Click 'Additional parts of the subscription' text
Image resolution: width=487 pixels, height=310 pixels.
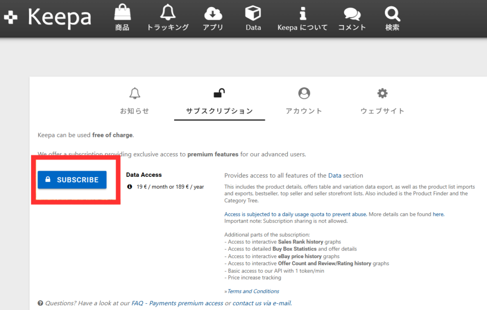pyautogui.click(x=267, y=235)
